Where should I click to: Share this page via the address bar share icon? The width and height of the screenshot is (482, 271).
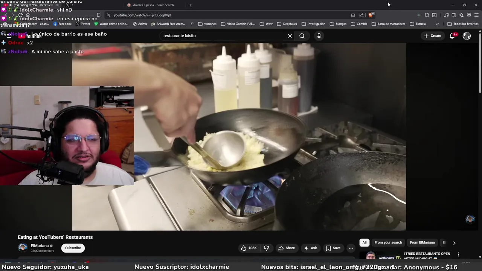tap(361, 15)
